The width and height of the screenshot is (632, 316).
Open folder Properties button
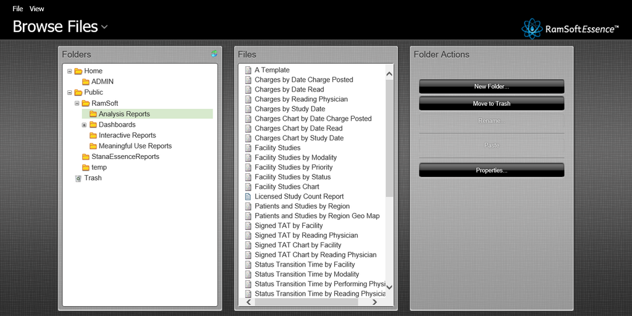(491, 170)
